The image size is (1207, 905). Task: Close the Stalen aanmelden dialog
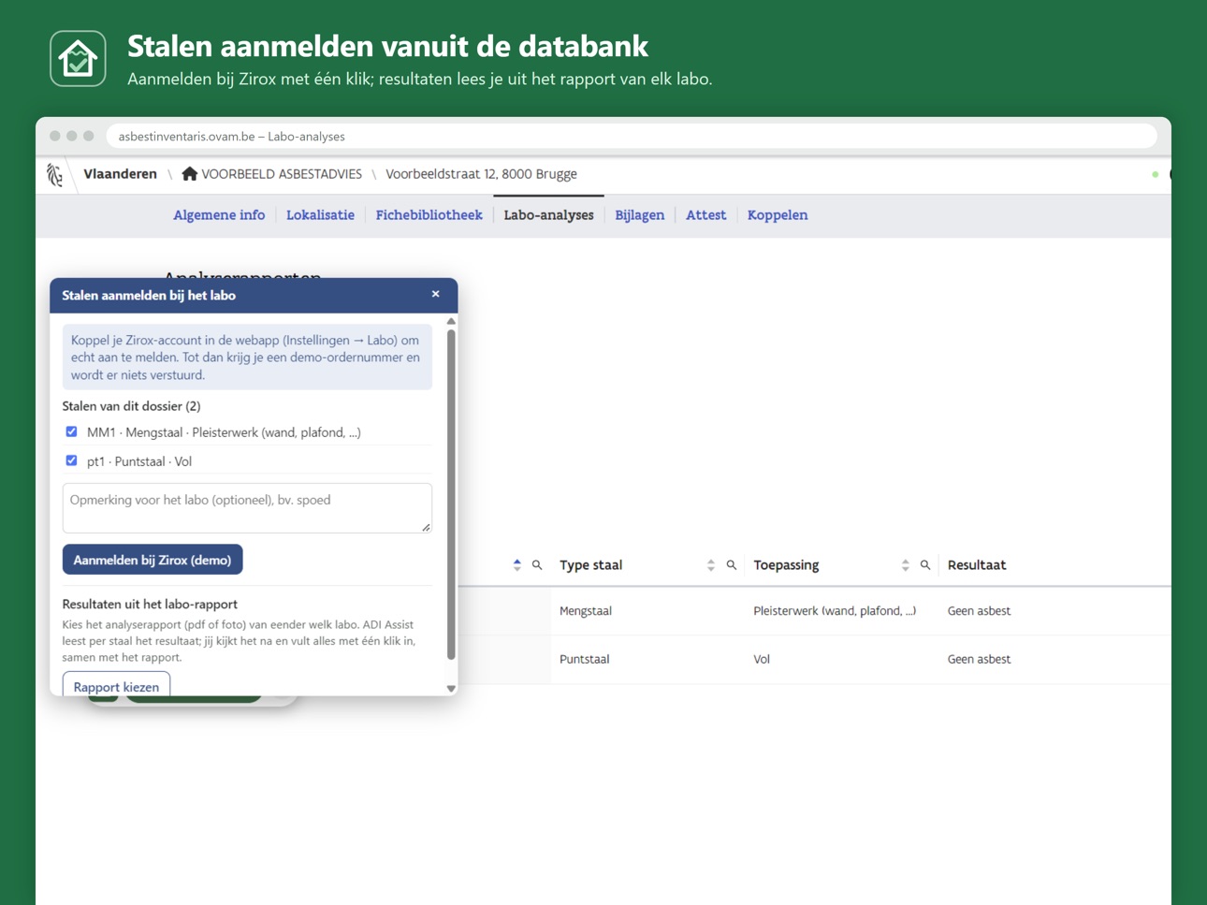tap(435, 294)
